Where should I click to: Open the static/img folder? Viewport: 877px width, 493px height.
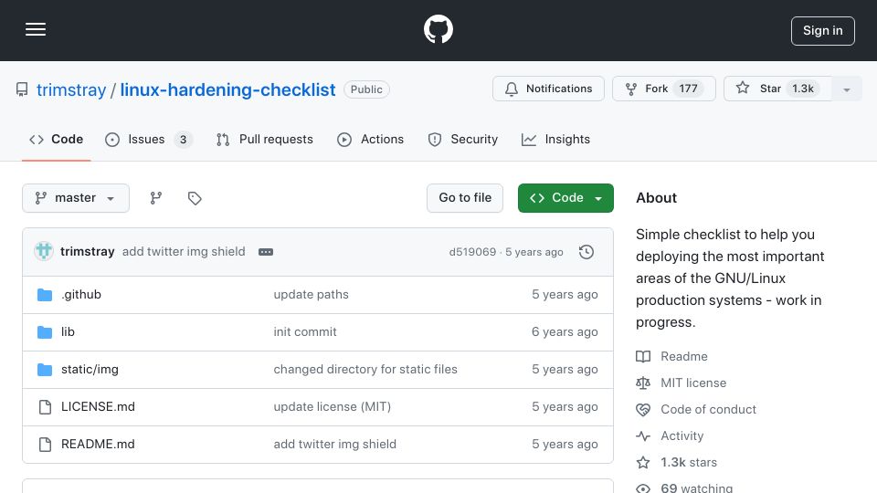[x=90, y=370]
